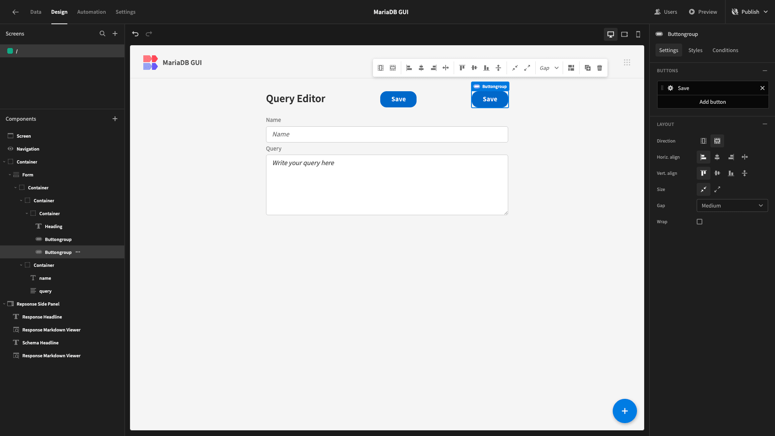Collapse the Form tree item
Screen dimensions: 775x436
[10, 175]
